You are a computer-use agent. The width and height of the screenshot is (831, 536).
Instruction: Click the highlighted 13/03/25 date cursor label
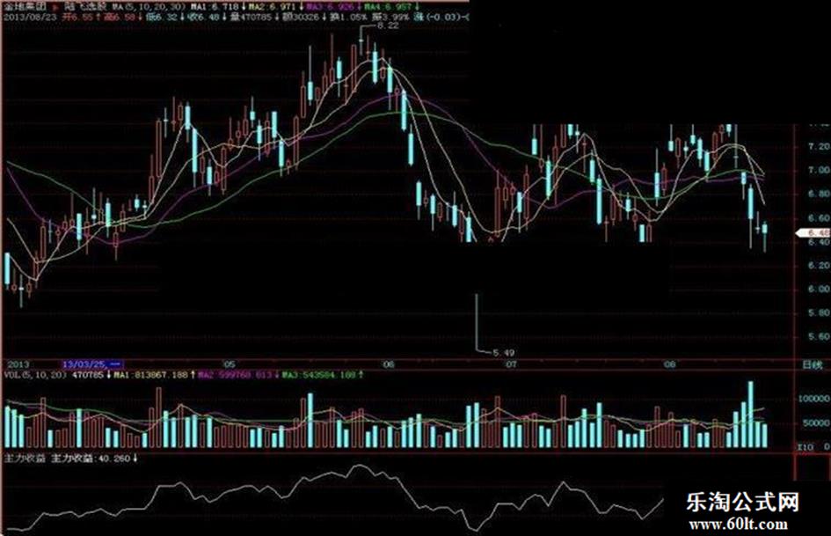92,364
